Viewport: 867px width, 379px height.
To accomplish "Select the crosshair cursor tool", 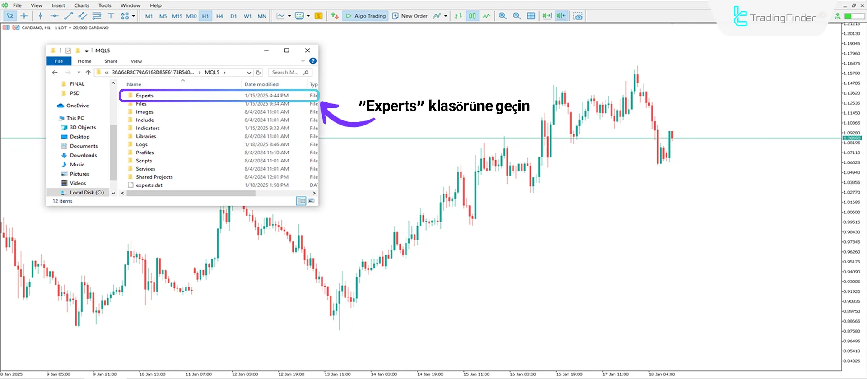I will (x=24, y=16).
